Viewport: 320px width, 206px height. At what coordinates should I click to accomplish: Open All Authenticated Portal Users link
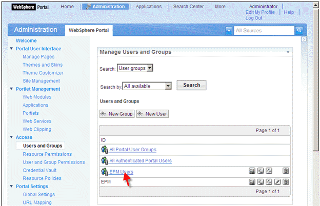click(x=141, y=161)
